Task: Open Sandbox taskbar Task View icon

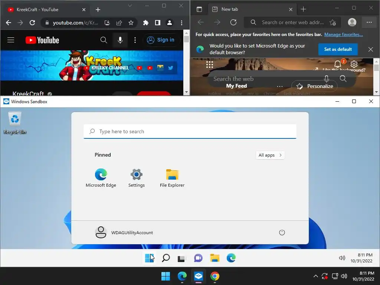Action: (181, 258)
